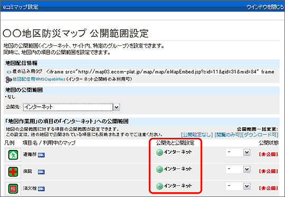
Task: Click the 消火栓 fire hydrant legend icon
Action: (x=13, y=189)
